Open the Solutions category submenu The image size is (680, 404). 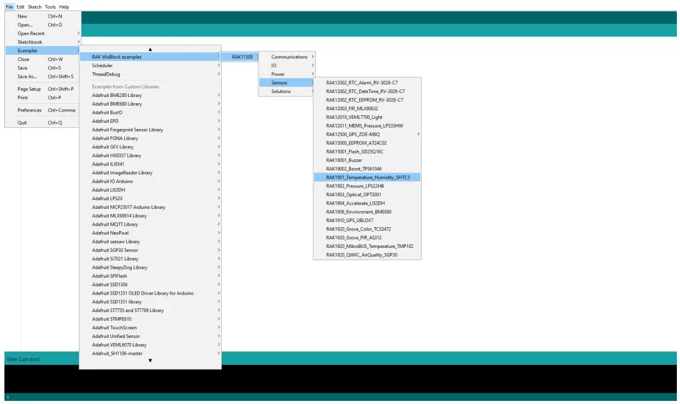(x=287, y=91)
